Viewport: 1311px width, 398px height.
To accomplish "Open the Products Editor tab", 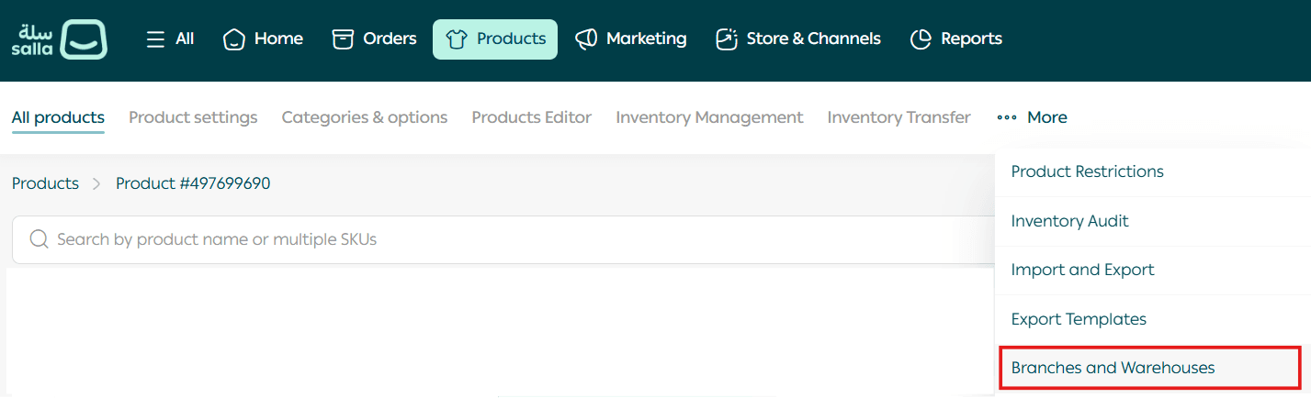I will pos(531,117).
